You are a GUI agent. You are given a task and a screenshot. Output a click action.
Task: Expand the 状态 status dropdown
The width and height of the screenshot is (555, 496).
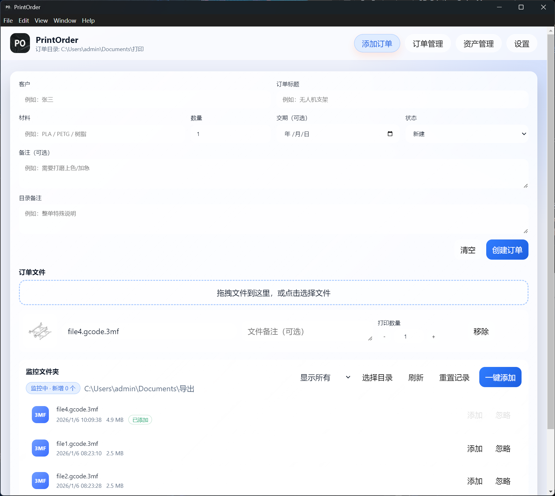[x=466, y=134]
